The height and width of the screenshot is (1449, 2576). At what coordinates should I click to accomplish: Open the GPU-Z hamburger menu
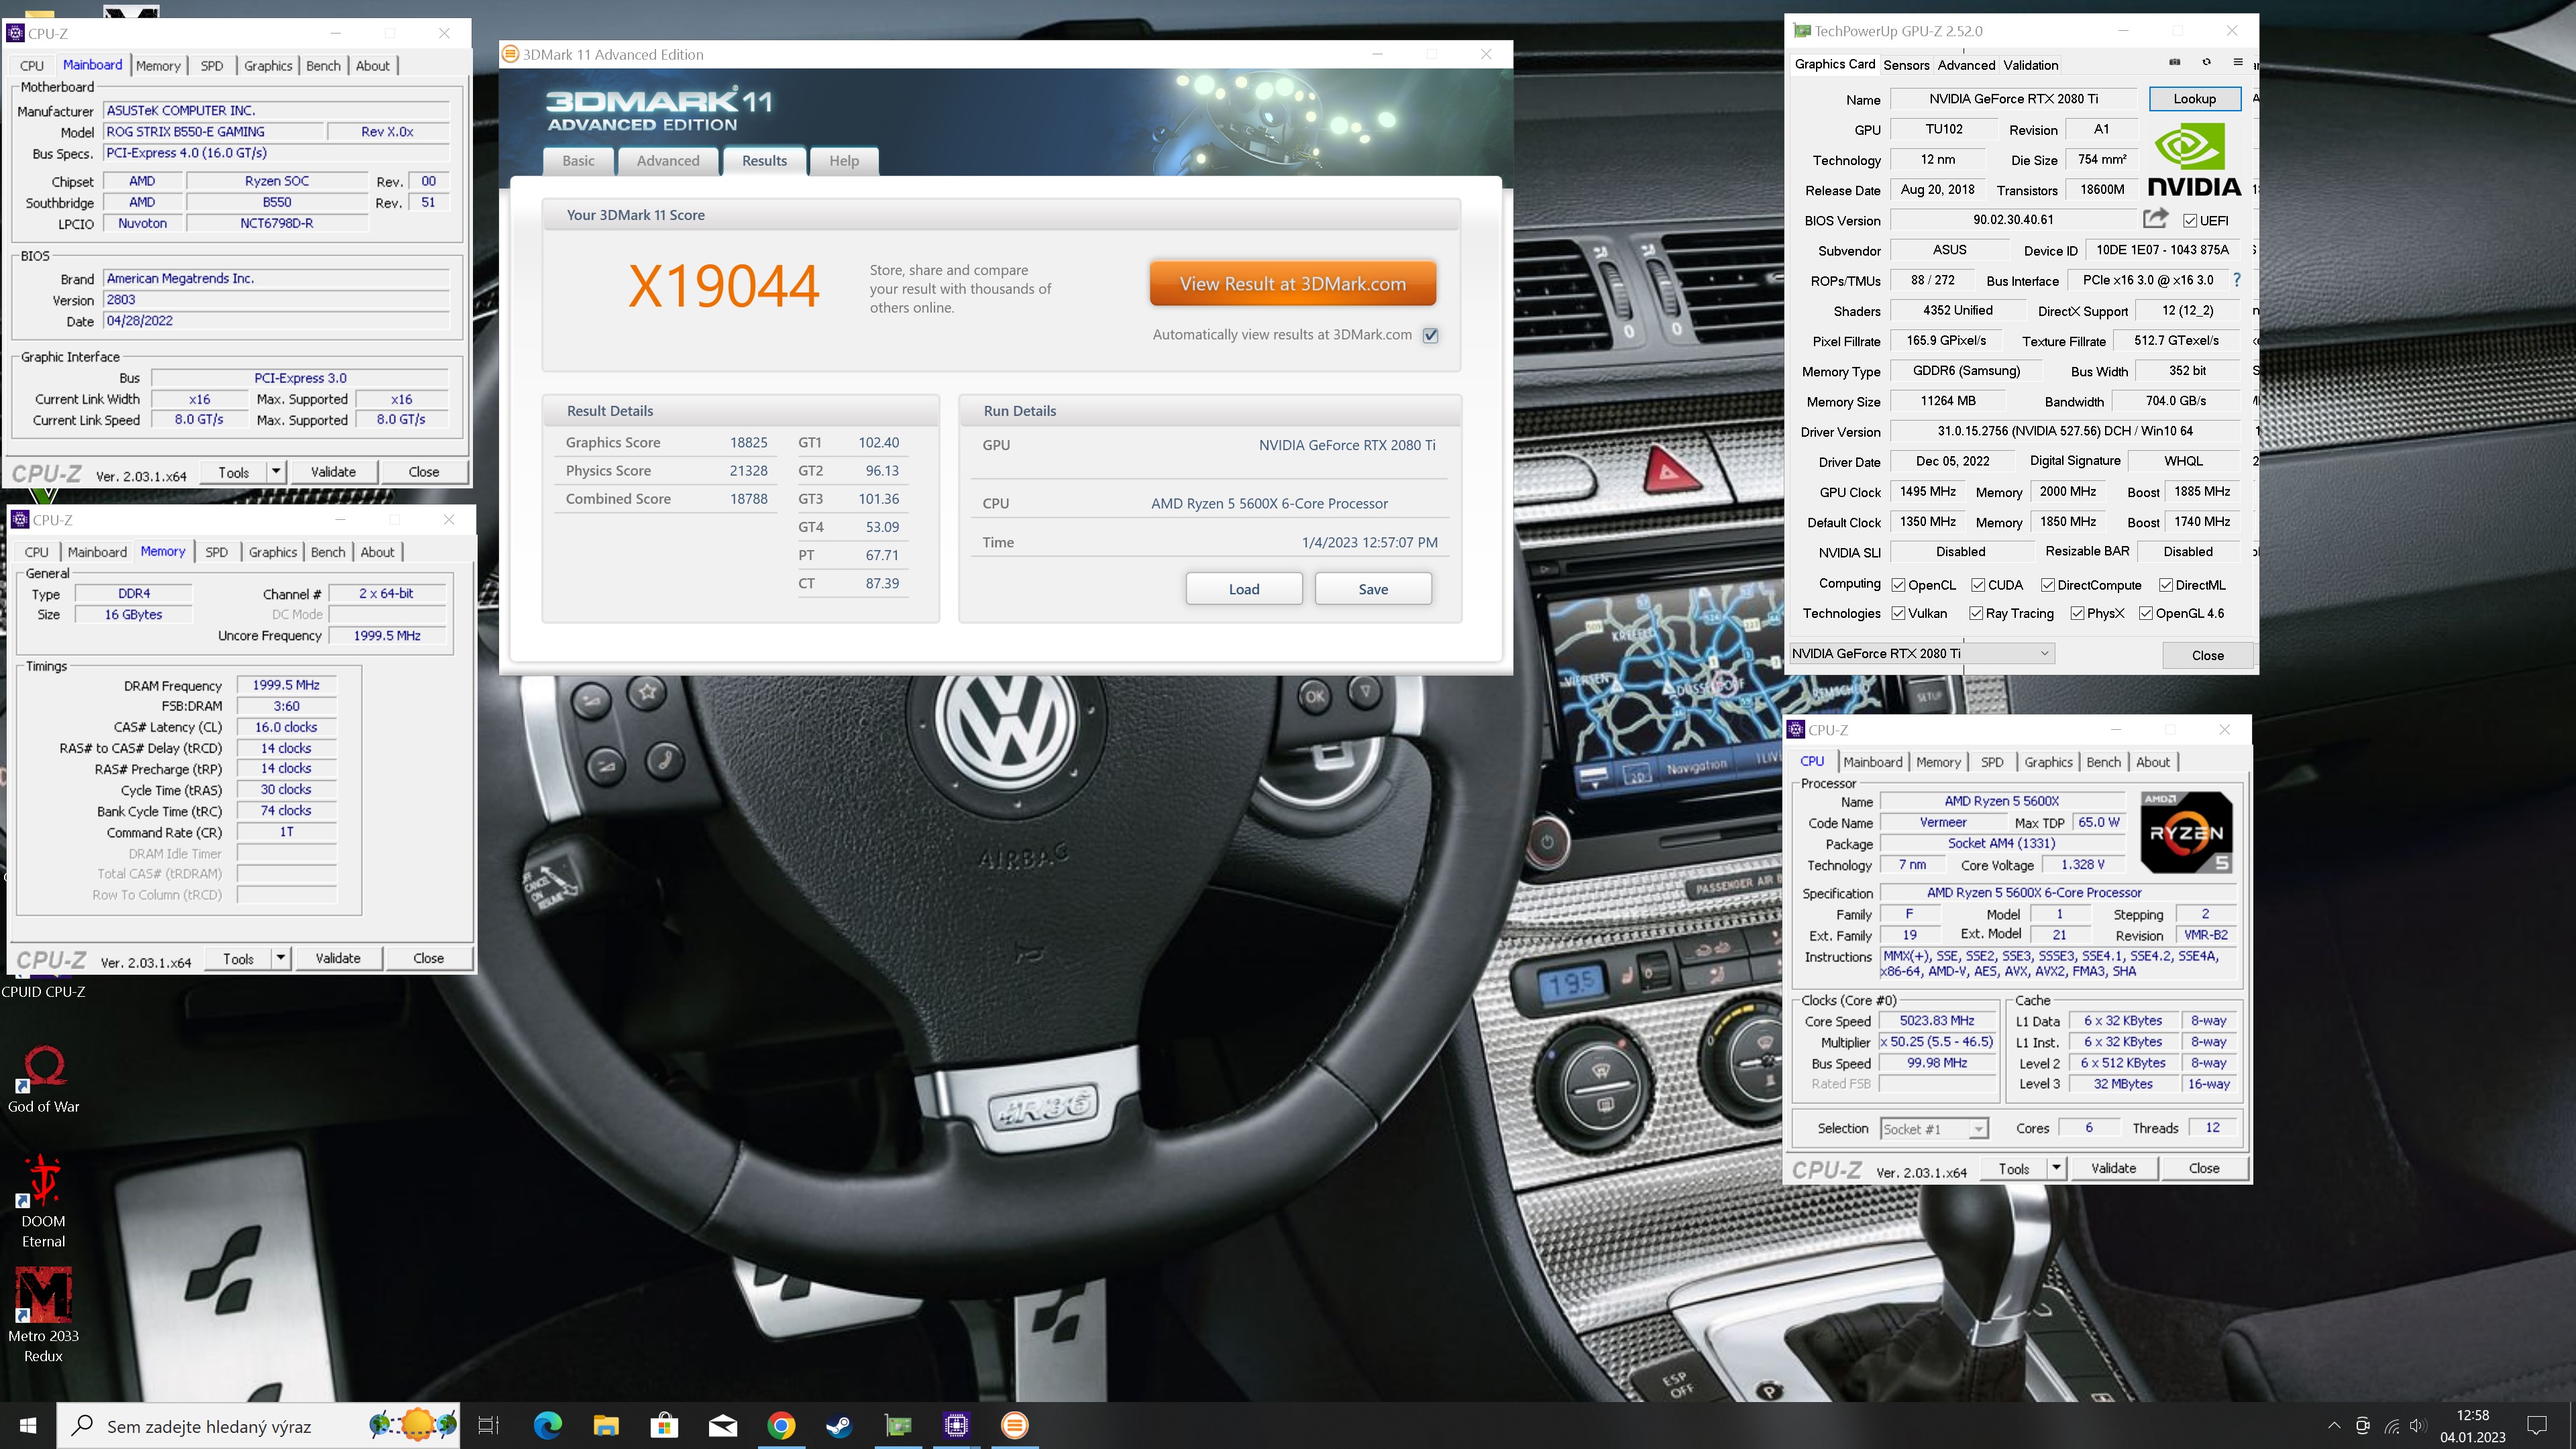[x=2238, y=62]
